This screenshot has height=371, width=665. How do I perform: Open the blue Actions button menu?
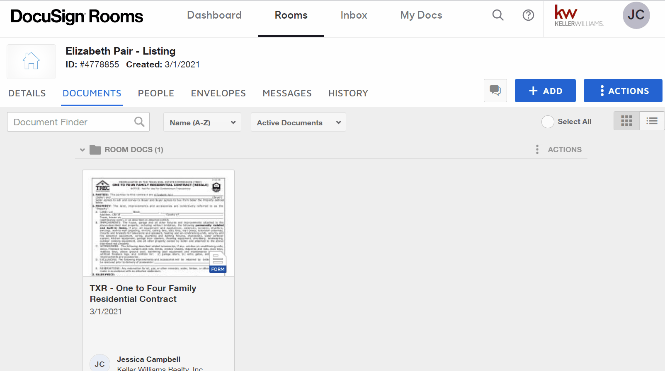(x=623, y=91)
